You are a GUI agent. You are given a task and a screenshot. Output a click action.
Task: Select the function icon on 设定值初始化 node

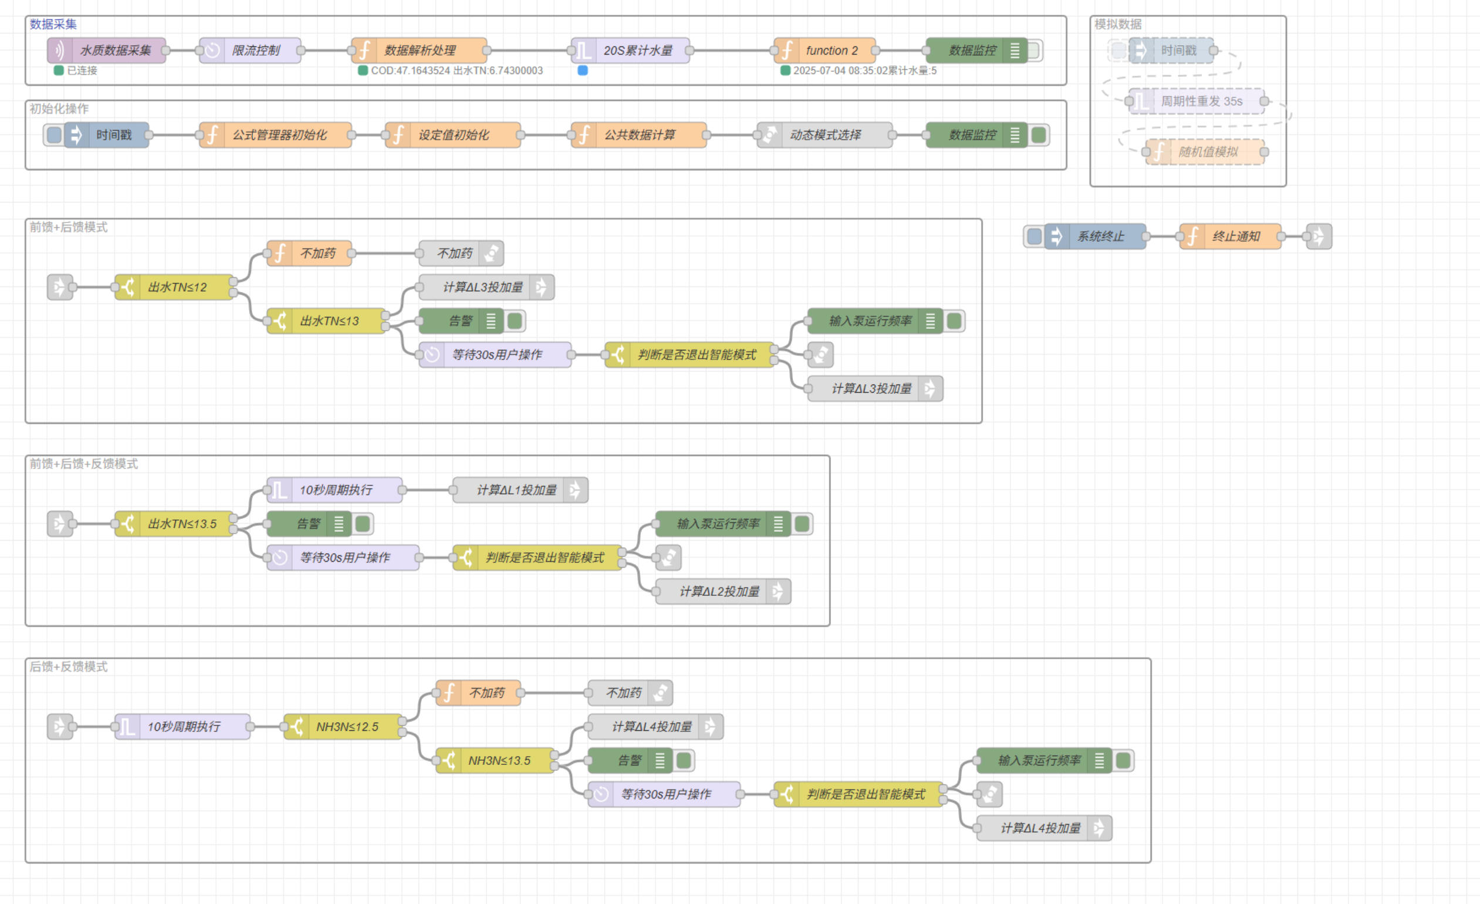click(x=398, y=135)
